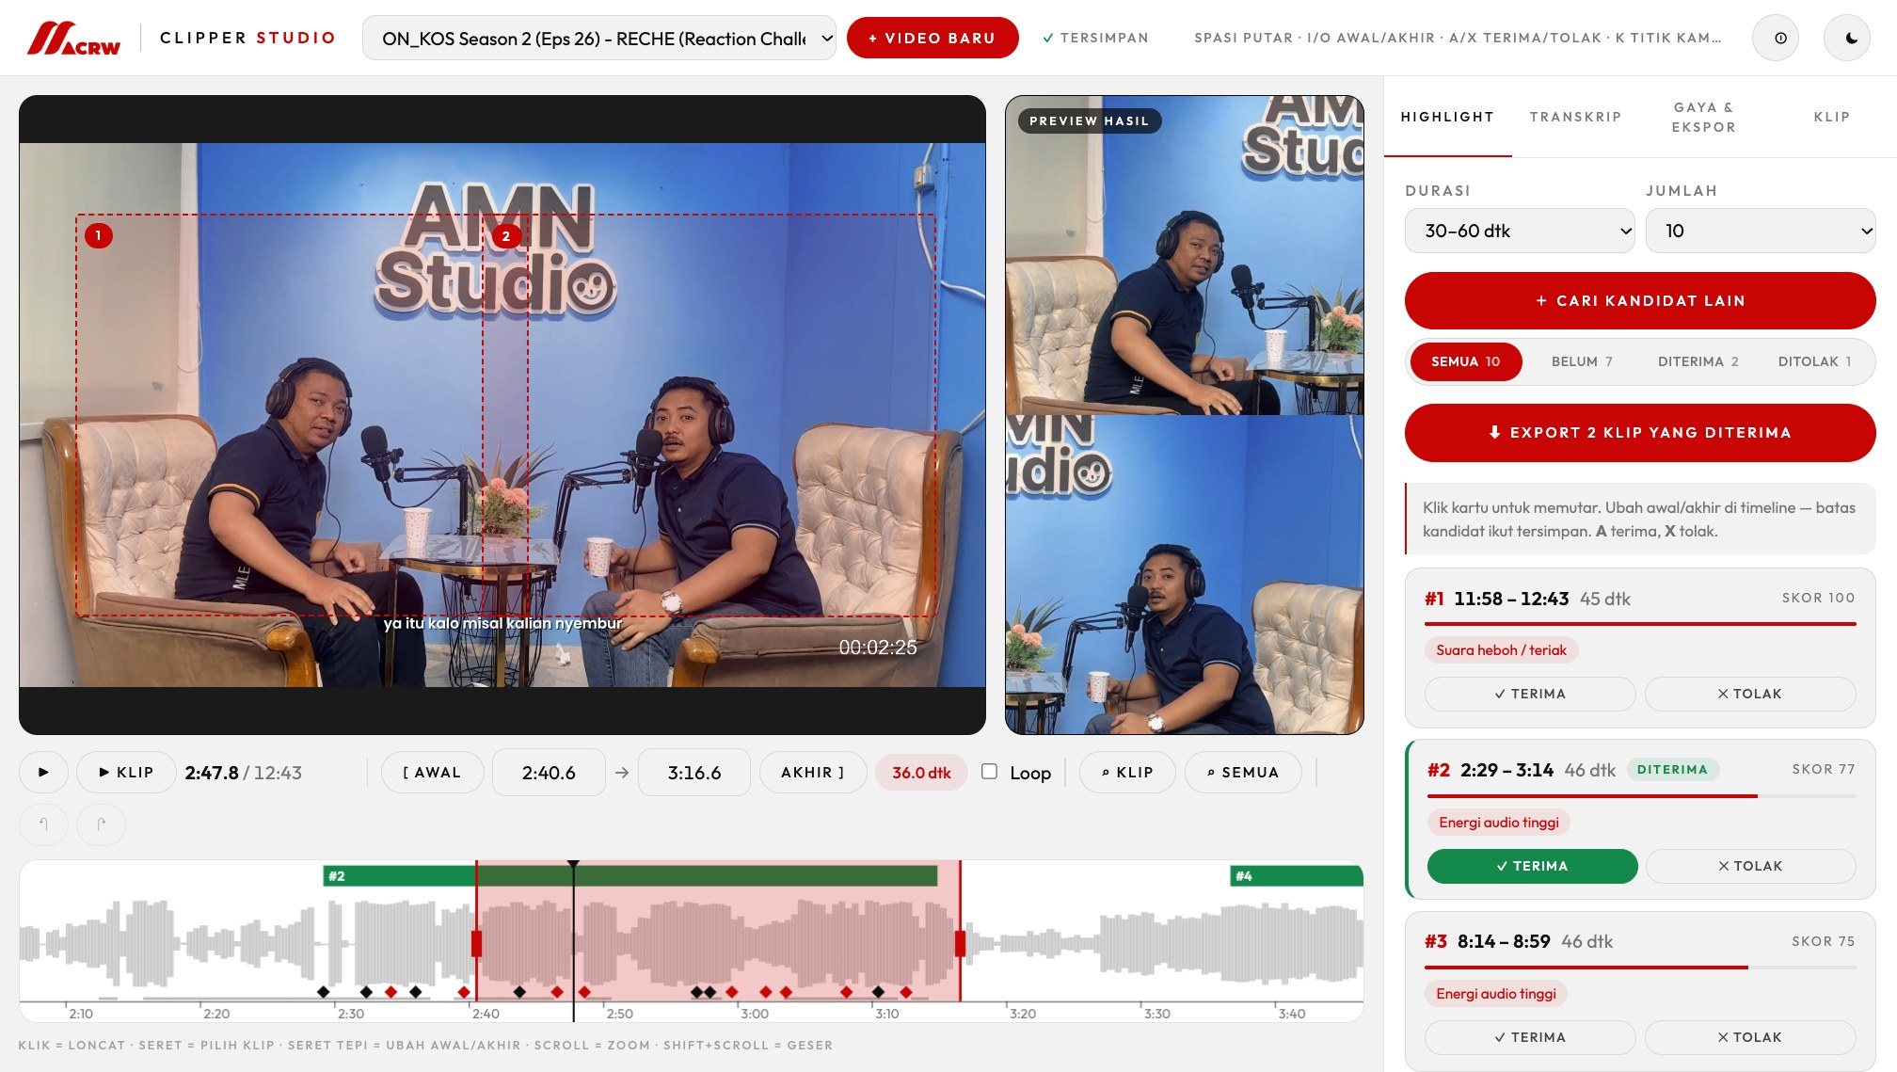Filter candidates by SEMUA 10
The image size is (1897, 1072).
[x=1465, y=361]
